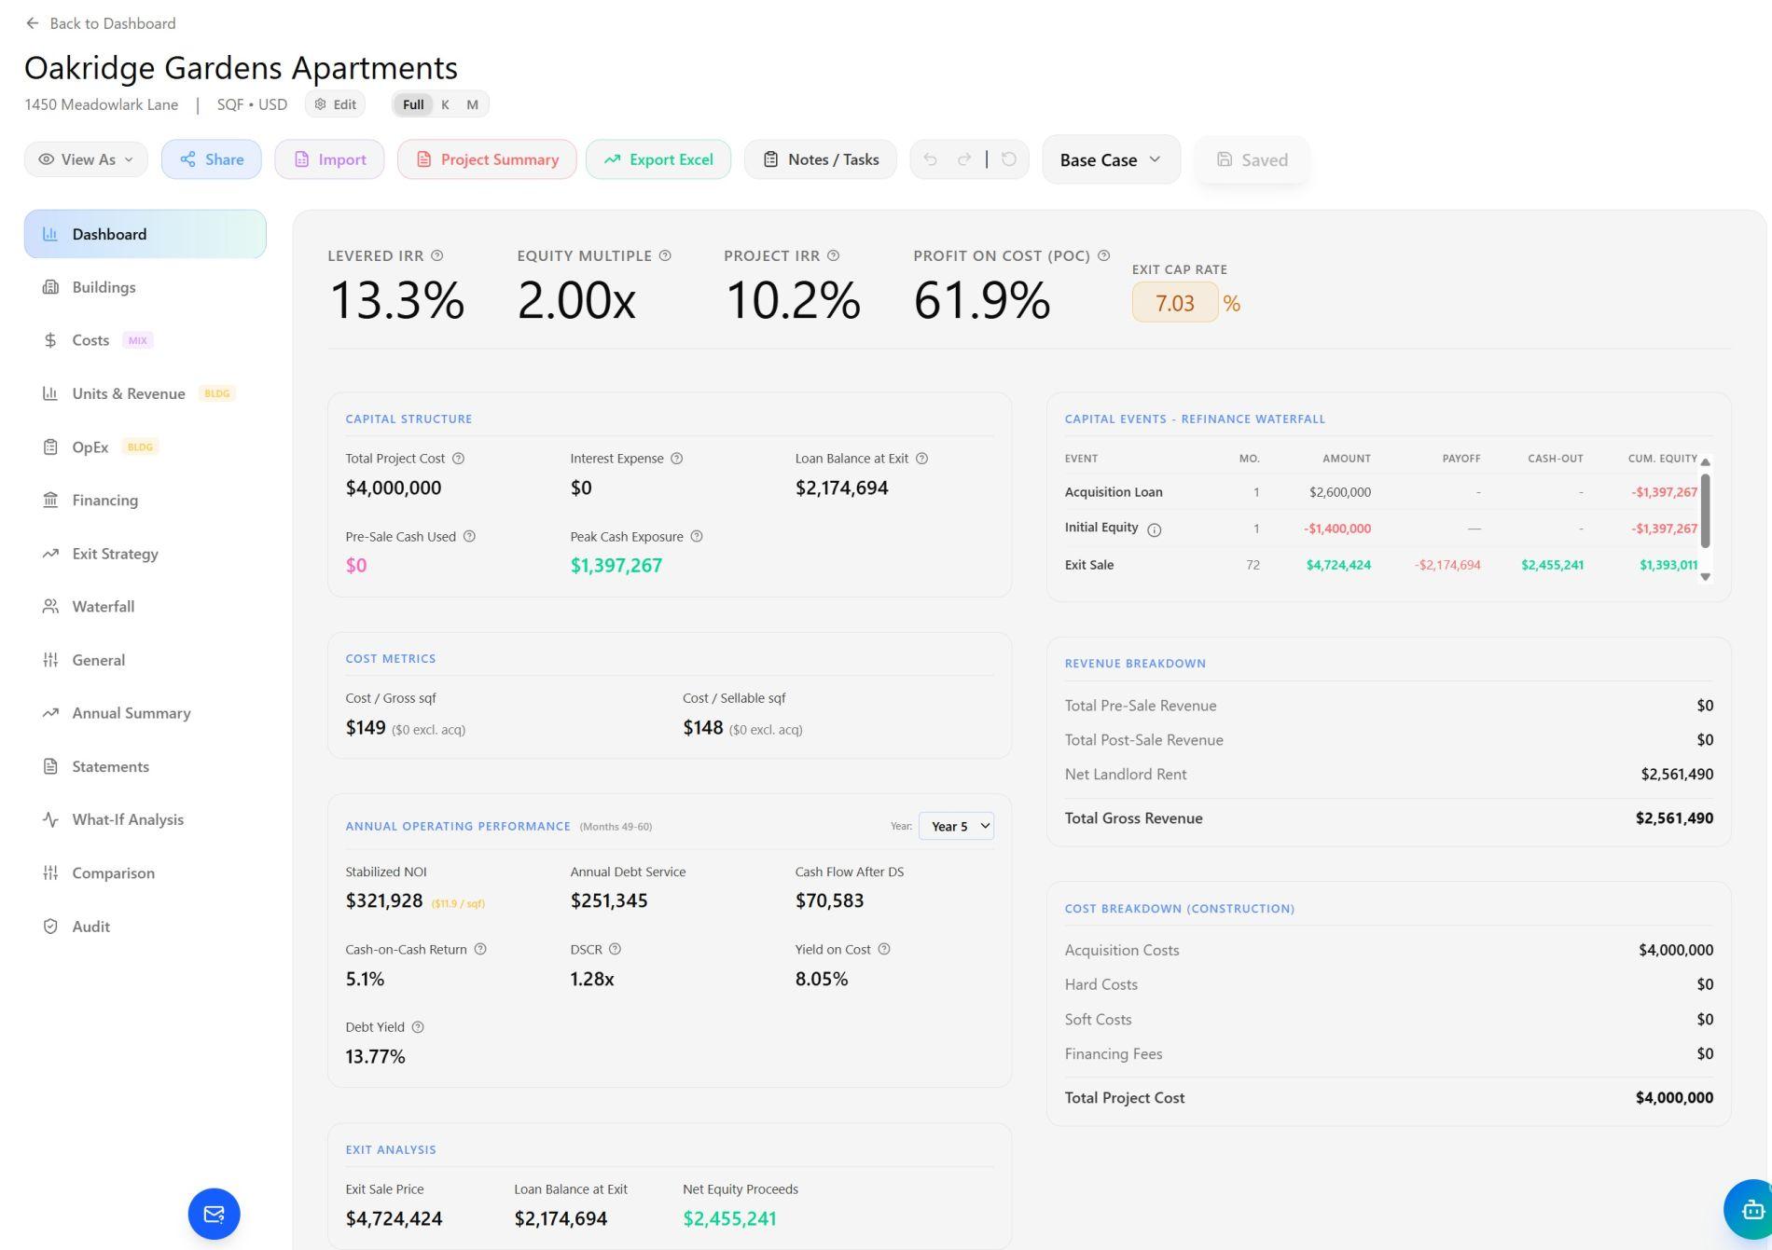Click the Share button
This screenshot has width=1772, height=1250.
pyautogui.click(x=212, y=159)
